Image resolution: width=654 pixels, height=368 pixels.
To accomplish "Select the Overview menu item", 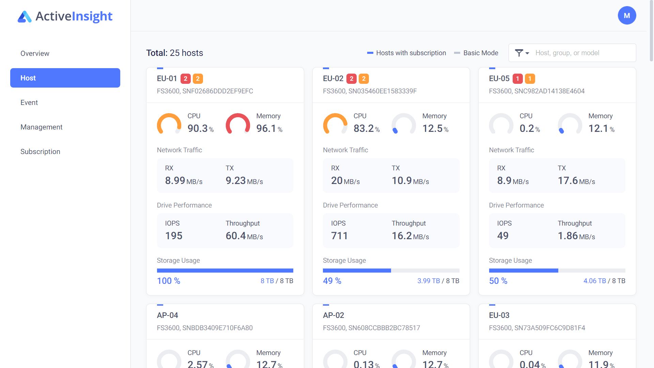I will tap(35, 53).
